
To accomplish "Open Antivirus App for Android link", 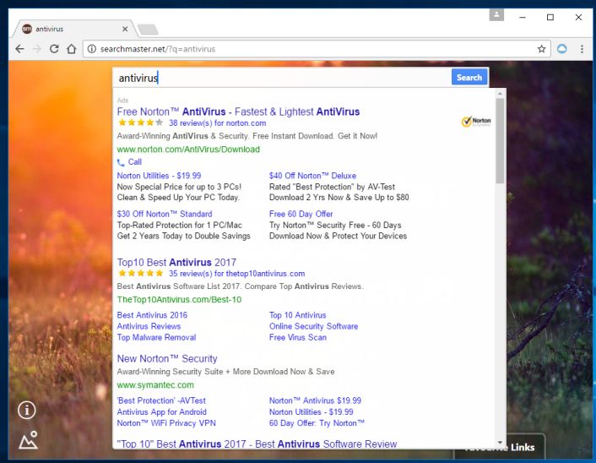I will coord(161,412).
